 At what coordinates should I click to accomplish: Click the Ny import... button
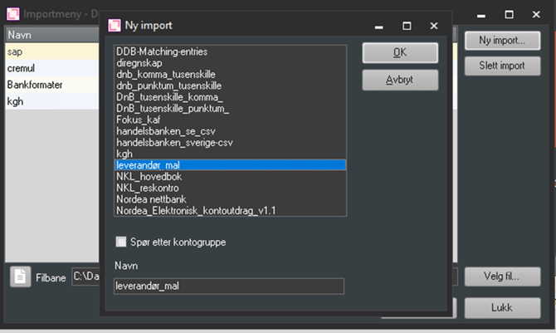[502, 40]
